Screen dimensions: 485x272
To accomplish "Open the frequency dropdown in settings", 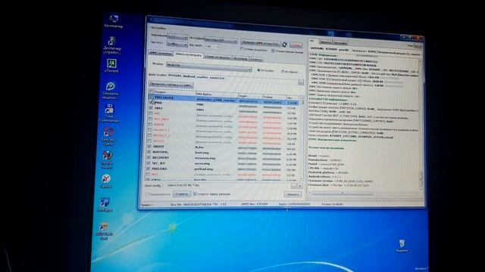I will [177, 45].
